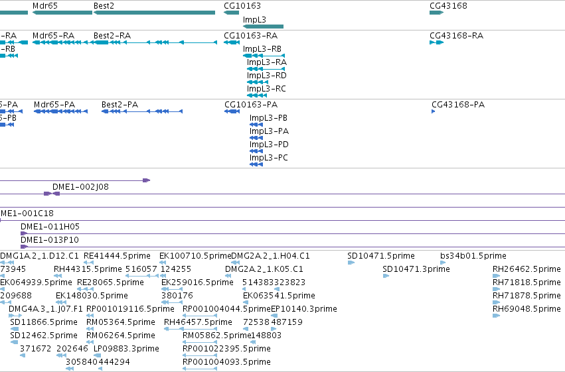Select EST bs34b01.5prime
The height and width of the screenshot is (372, 565).
(473, 256)
